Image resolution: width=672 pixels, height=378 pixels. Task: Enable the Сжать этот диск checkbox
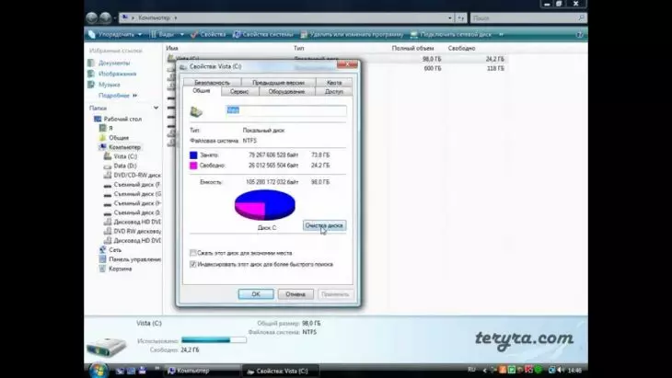pyautogui.click(x=193, y=253)
